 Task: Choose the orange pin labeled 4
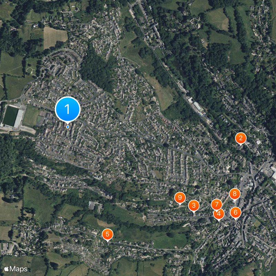point(219,215)
